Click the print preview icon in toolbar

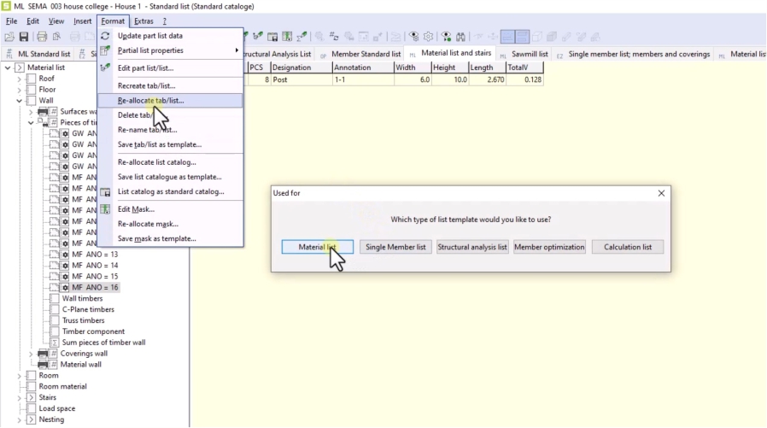(56, 37)
